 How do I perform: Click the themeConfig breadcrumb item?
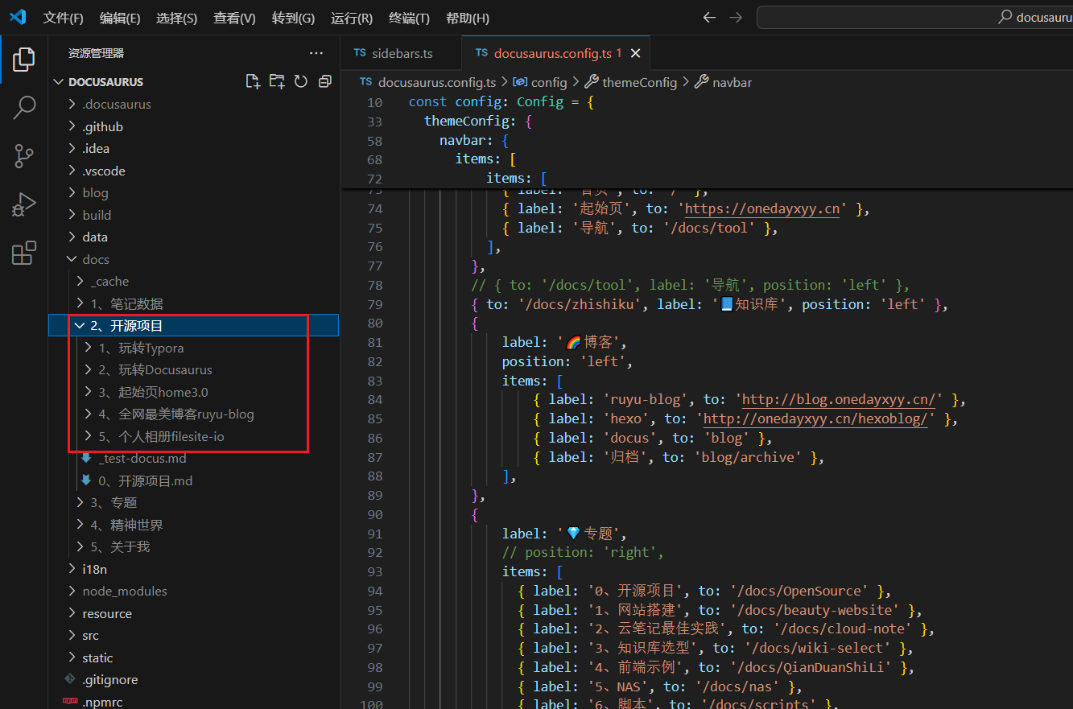pyautogui.click(x=632, y=82)
